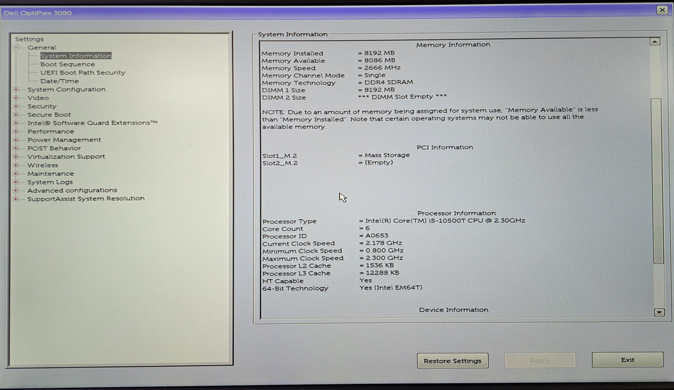Click the L3 Cache value 12288 KB

(x=382, y=273)
